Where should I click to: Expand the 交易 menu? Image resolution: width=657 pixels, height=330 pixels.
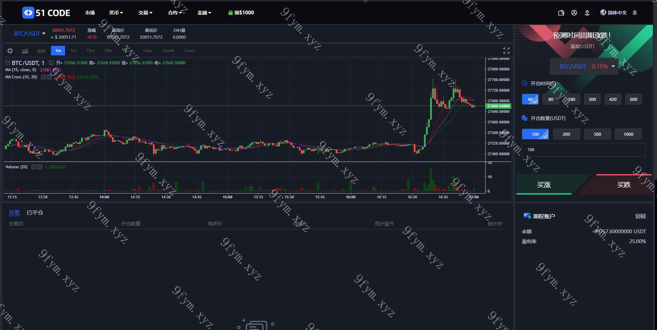[x=145, y=13]
